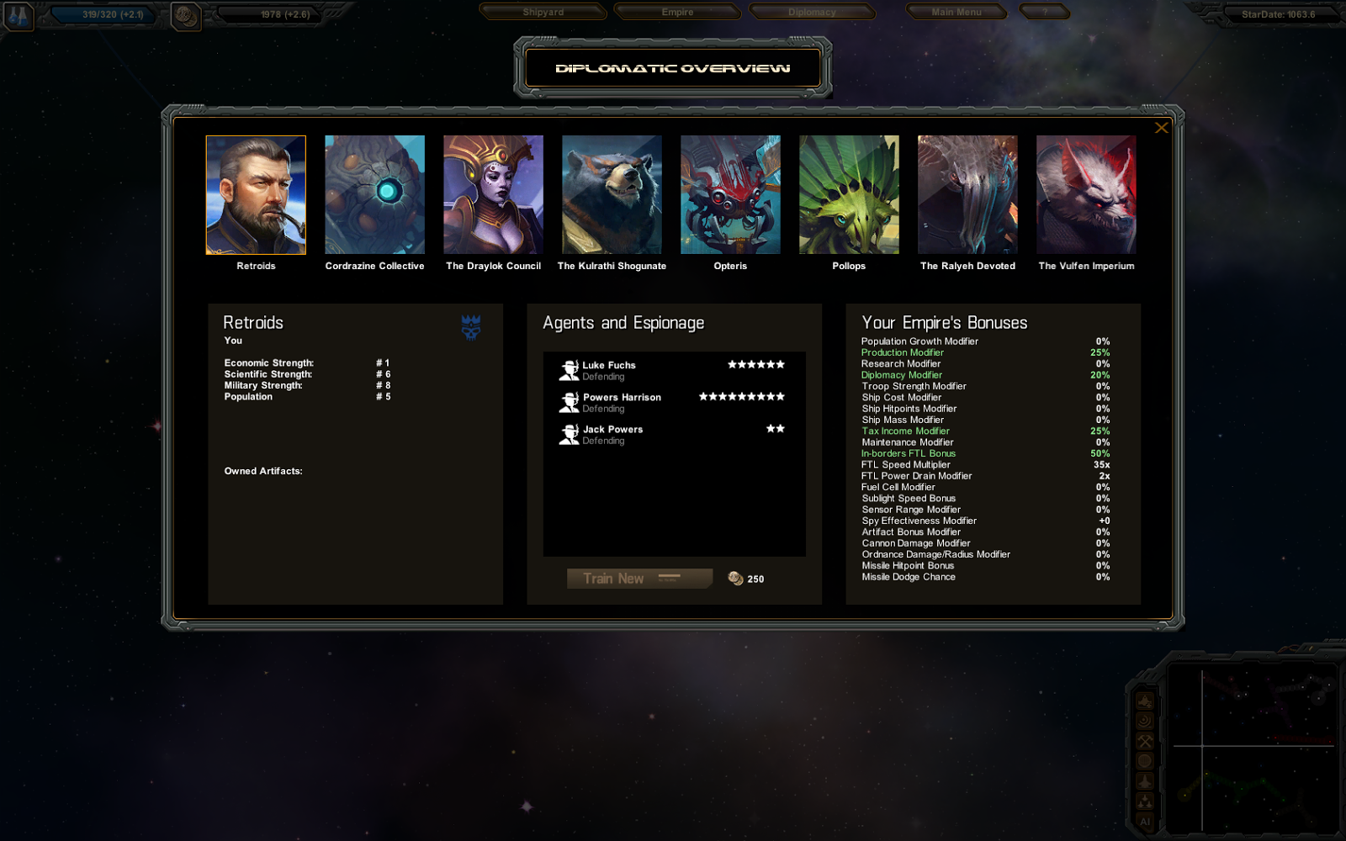Image resolution: width=1346 pixels, height=841 pixels.
Task: Click the crossed hammers build icon near the minimap
Action: coord(1145,741)
